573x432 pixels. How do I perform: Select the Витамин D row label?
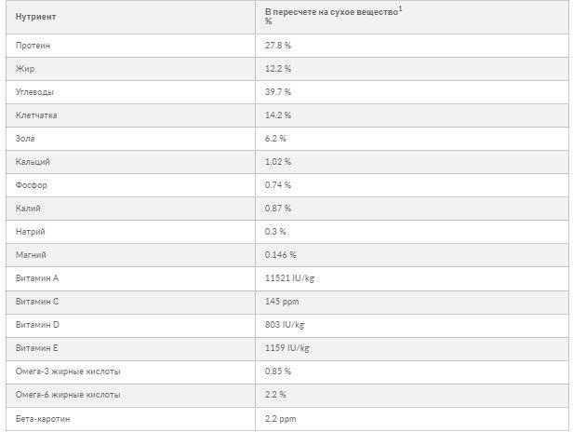tap(37, 325)
